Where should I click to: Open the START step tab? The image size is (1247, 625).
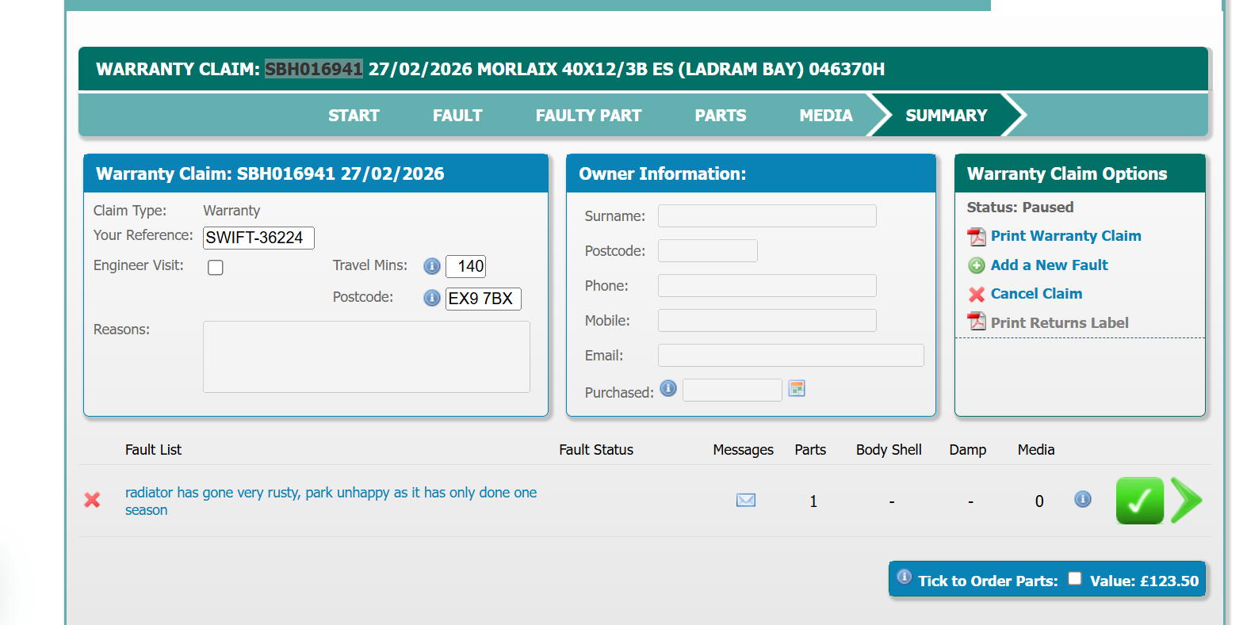click(354, 116)
